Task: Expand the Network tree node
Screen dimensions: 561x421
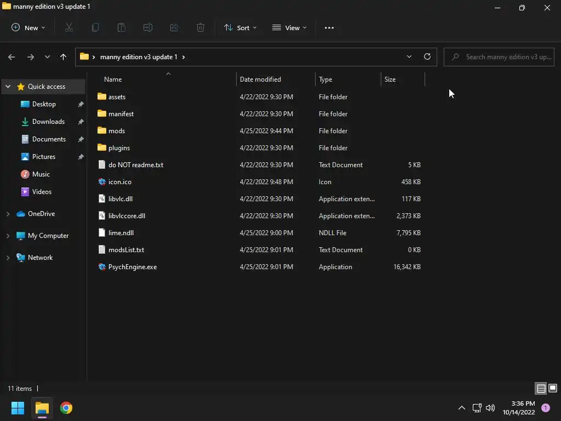Action: pyautogui.click(x=8, y=258)
